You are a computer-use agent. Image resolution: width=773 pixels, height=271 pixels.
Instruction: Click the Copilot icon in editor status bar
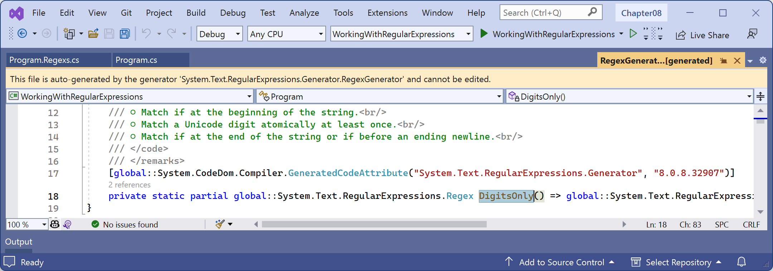[55, 224]
